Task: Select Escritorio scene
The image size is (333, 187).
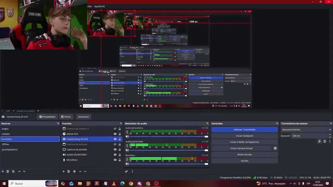Action: [x=30, y=139]
